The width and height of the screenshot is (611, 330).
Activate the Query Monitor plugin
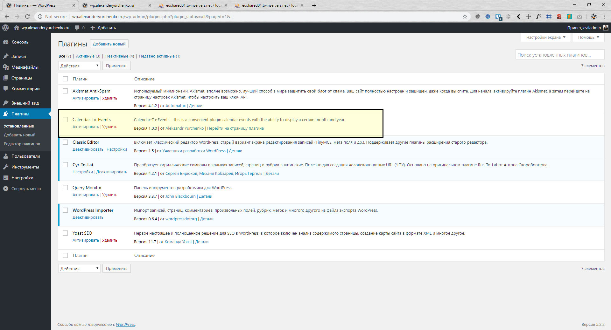pos(86,195)
